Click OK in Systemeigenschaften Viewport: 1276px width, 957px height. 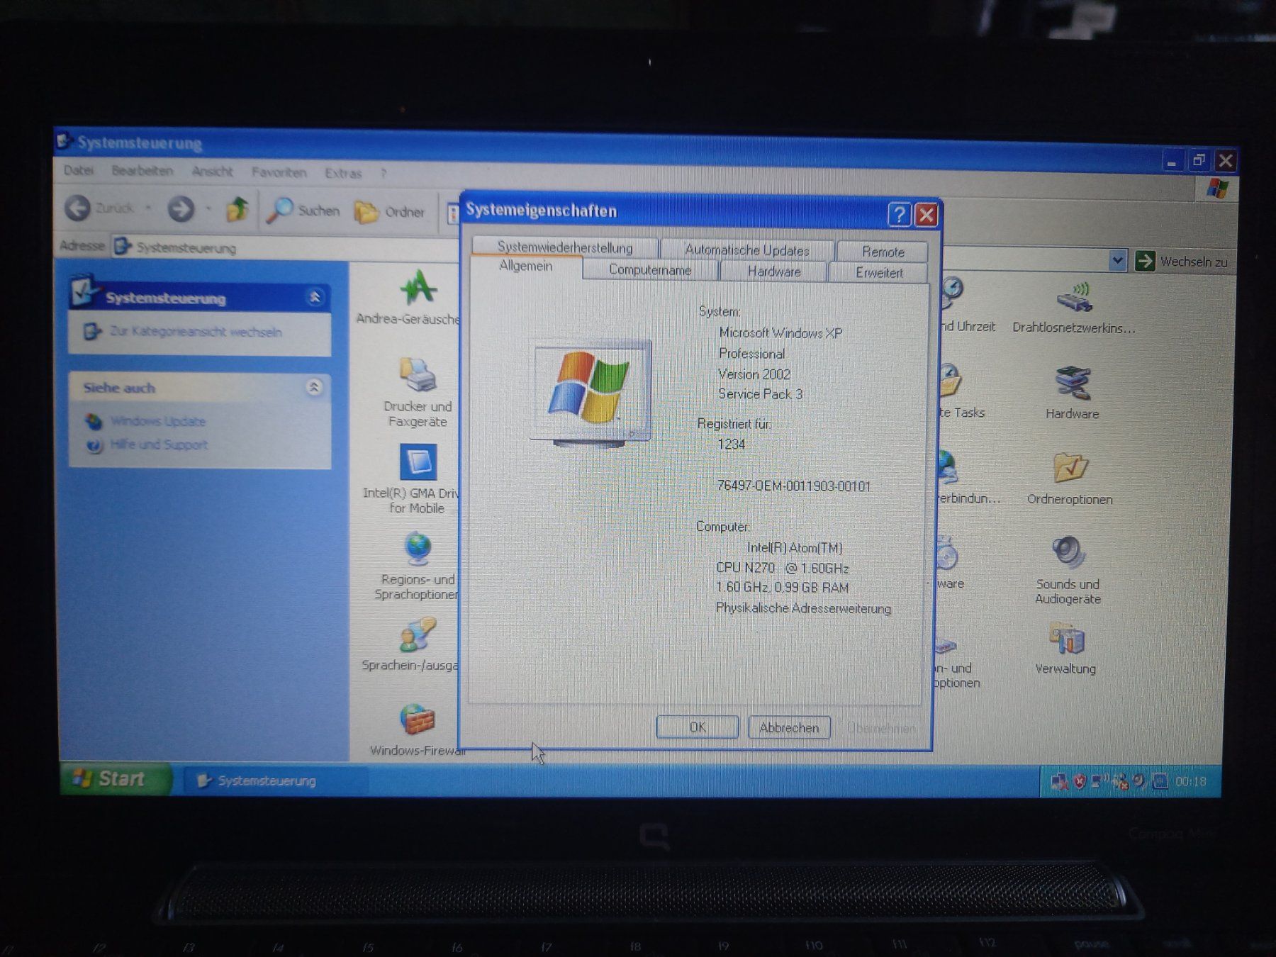click(x=698, y=727)
